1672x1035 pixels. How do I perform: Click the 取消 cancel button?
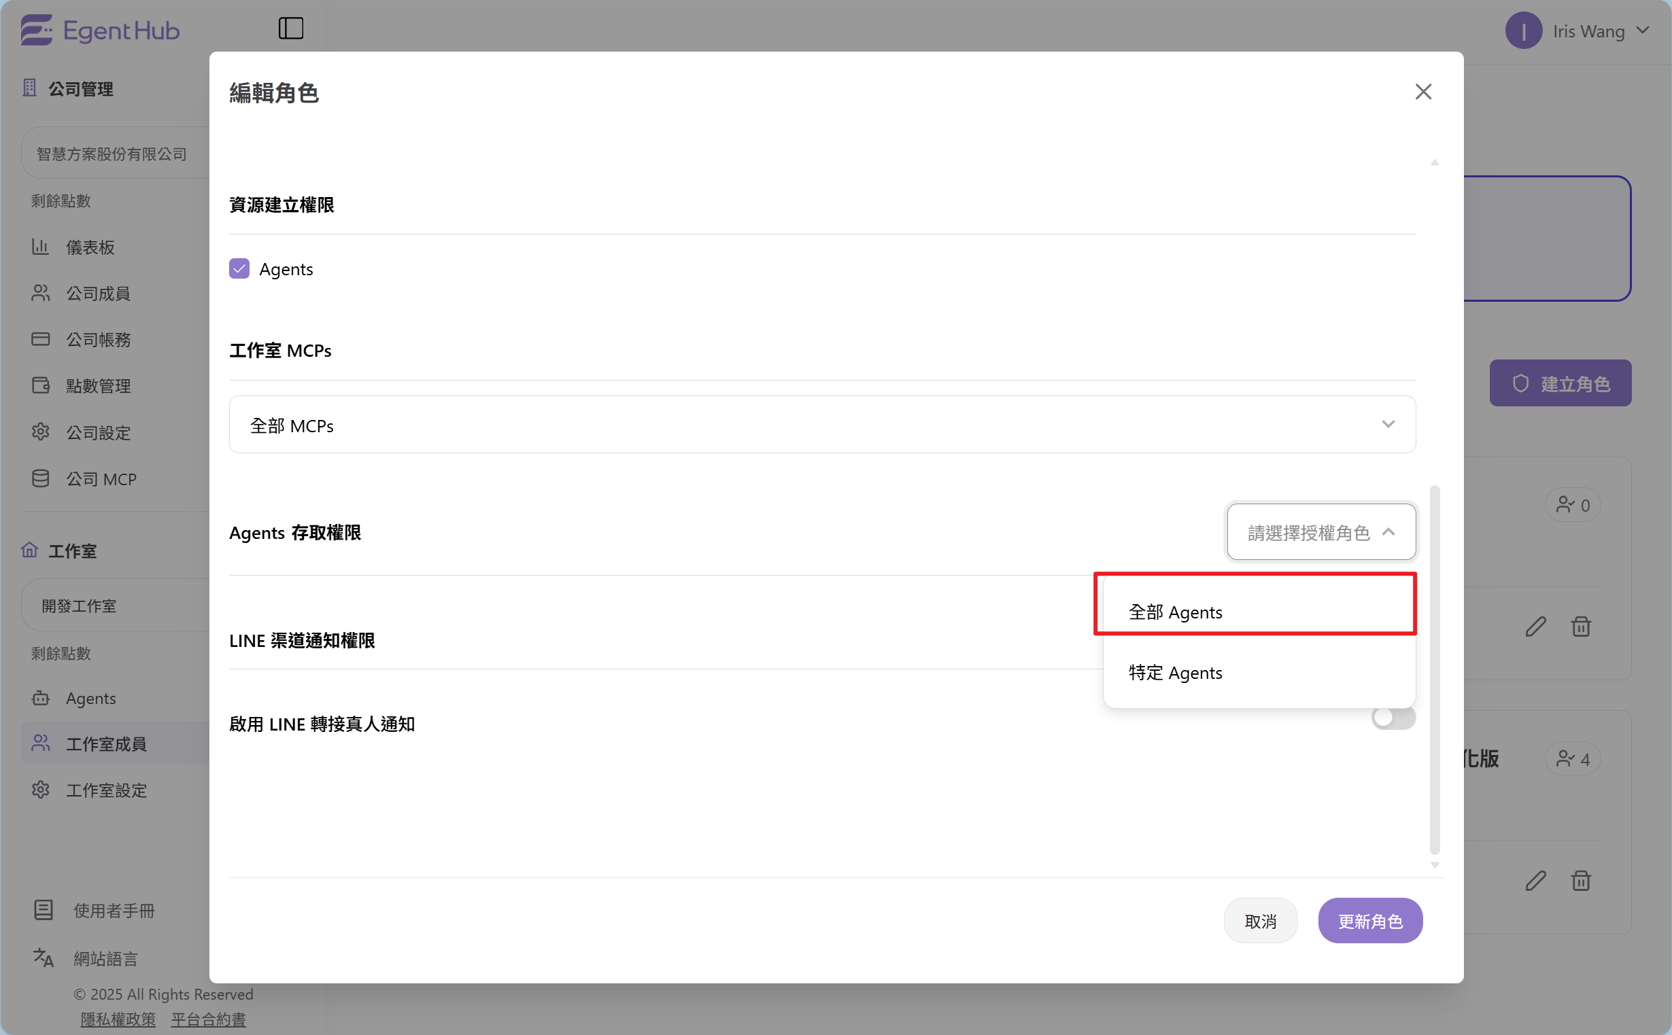[x=1260, y=921]
